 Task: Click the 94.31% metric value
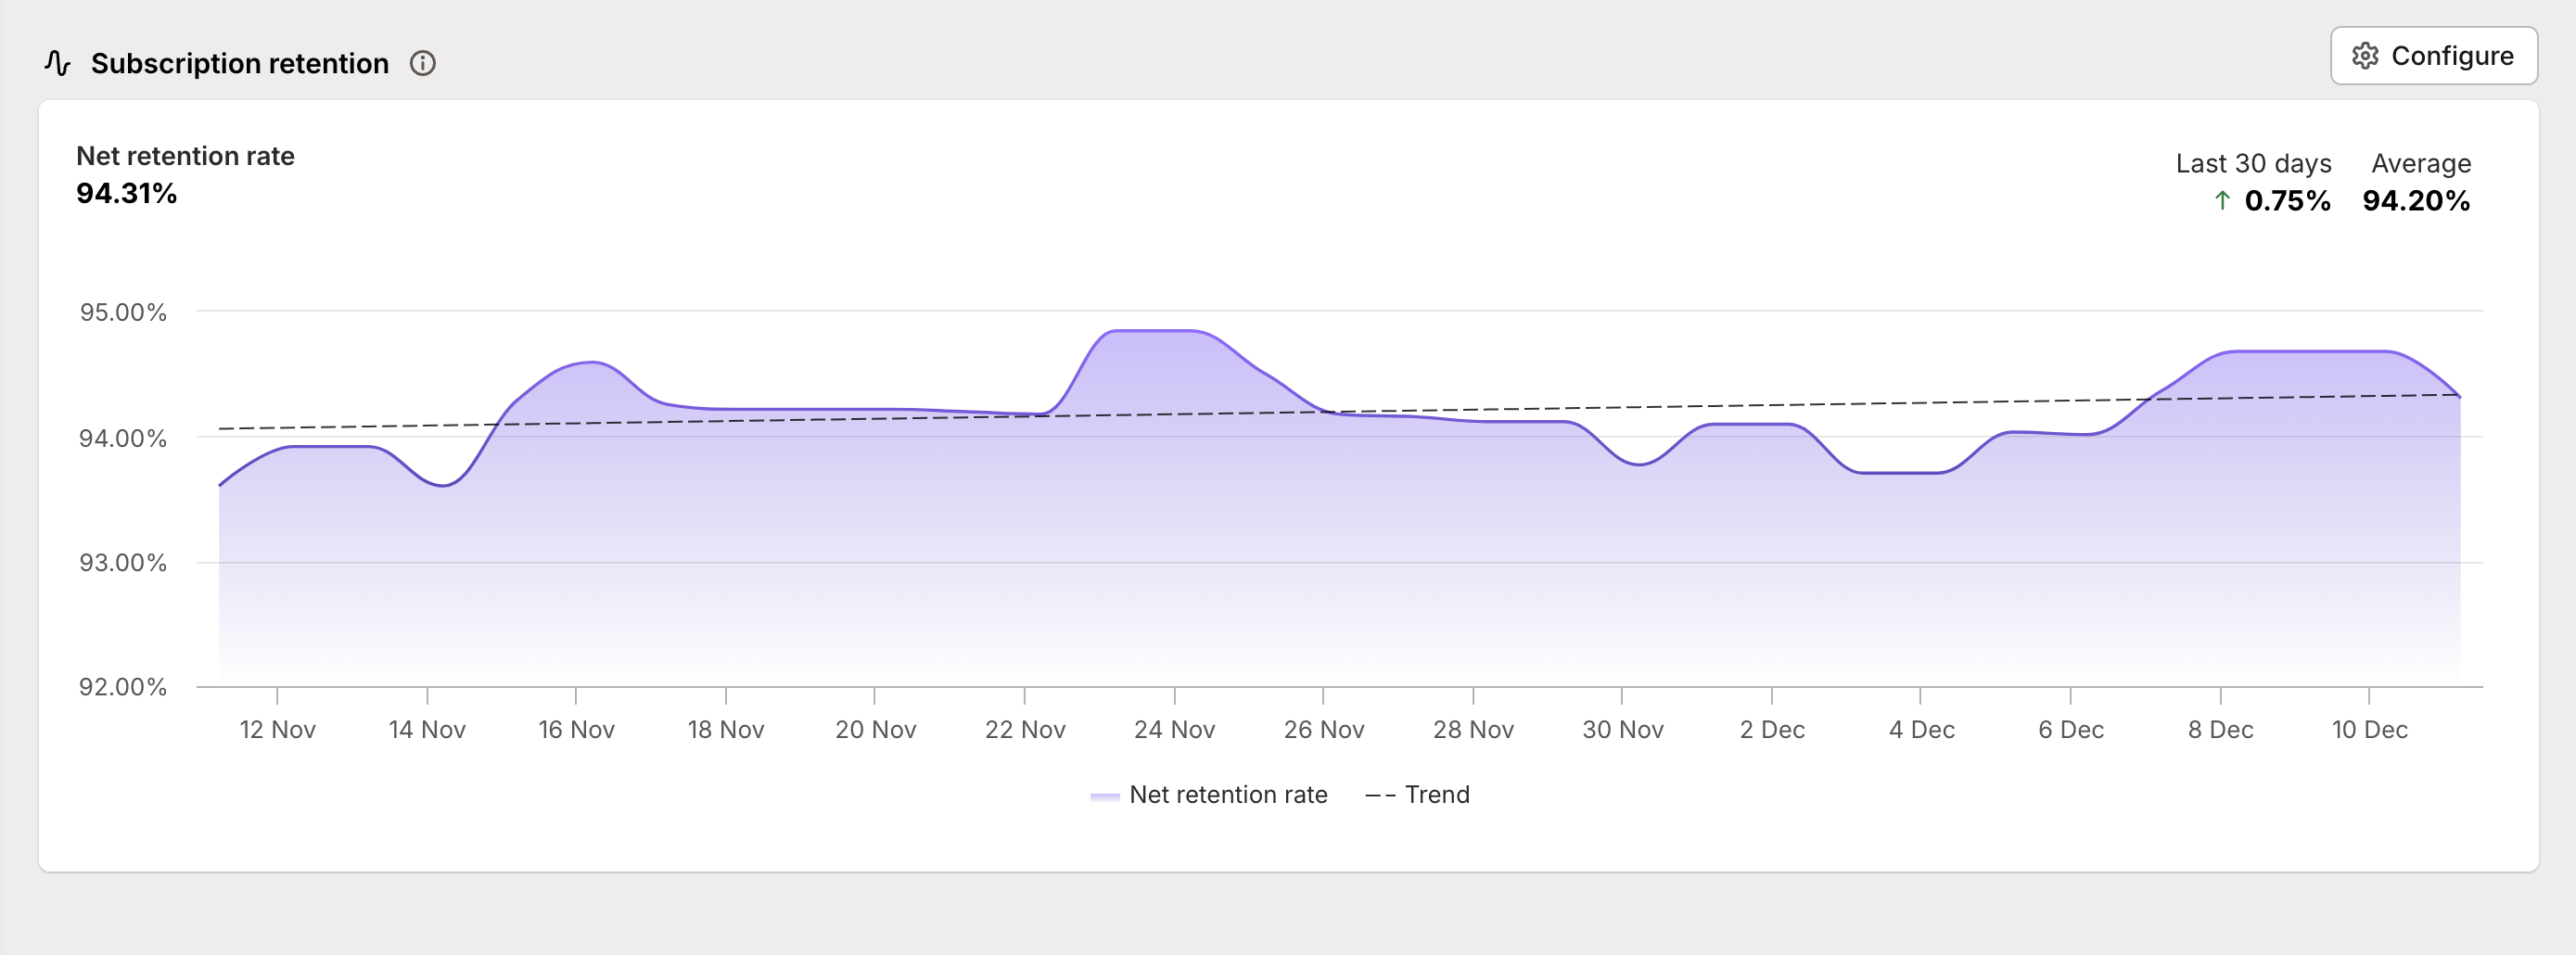126,194
